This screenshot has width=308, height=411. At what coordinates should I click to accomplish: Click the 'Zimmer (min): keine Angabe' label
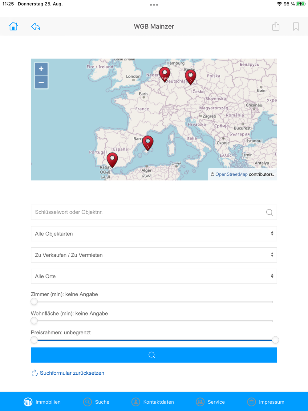[64, 294]
